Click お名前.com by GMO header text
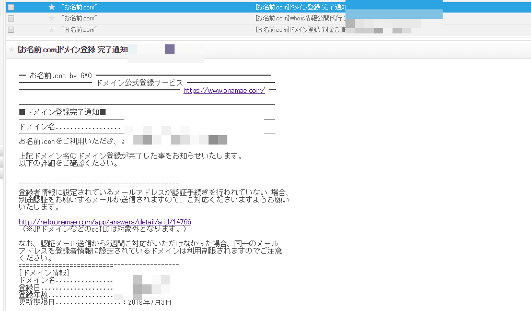531x311 pixels. 61,75
